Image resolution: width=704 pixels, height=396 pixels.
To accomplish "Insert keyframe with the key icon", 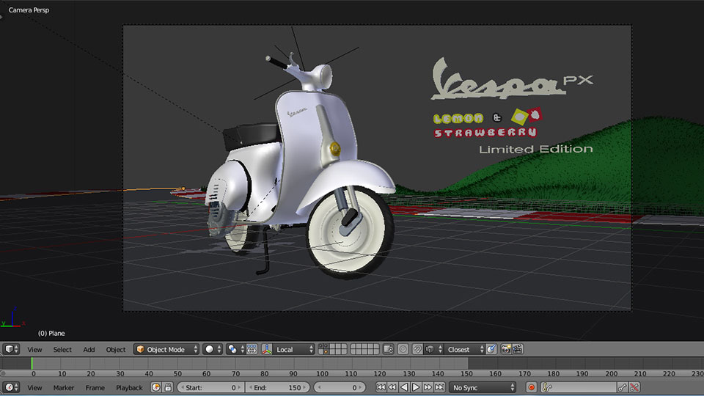I will pyautogui.click(x=623, y=387).
